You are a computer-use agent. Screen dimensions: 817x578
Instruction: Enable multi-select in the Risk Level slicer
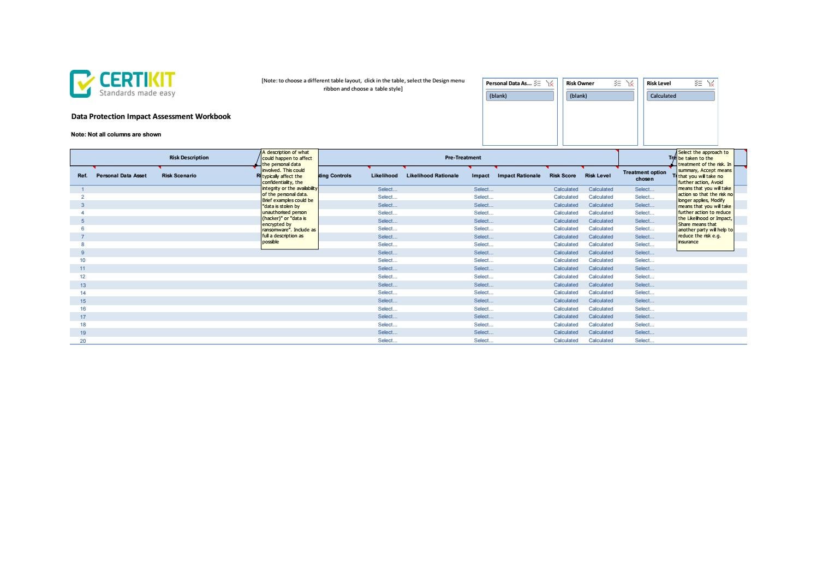[697, 83]
